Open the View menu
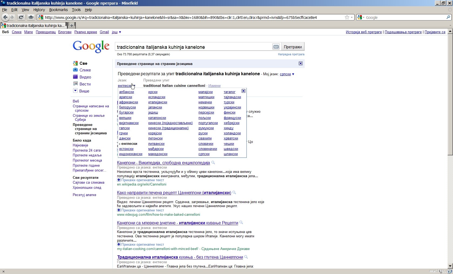Viewport: 453px width, 274px height. [25, 10]
